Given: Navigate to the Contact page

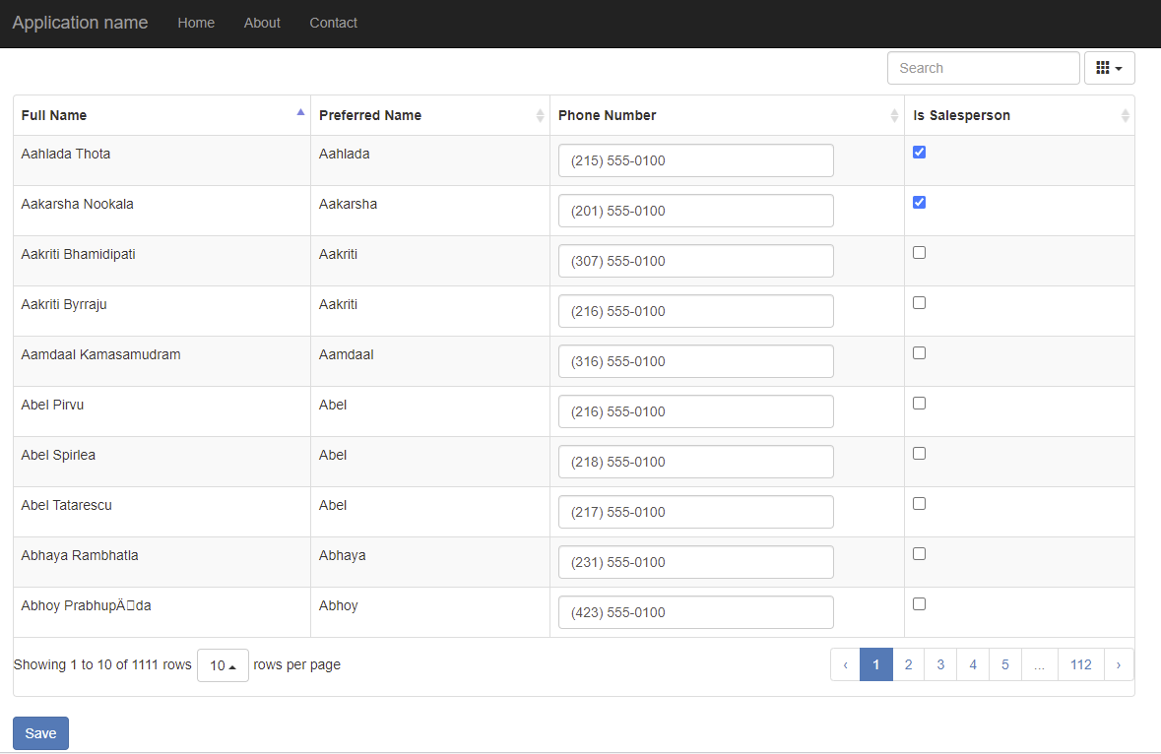Looking at the screenshot, I should coord(333,23).
